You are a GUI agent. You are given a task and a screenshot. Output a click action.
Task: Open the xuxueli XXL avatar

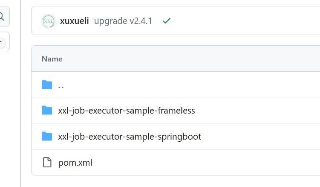point(49,21)
